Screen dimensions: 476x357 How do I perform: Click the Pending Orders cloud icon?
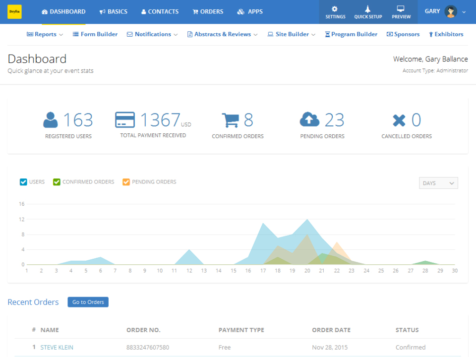click(309, 119)
